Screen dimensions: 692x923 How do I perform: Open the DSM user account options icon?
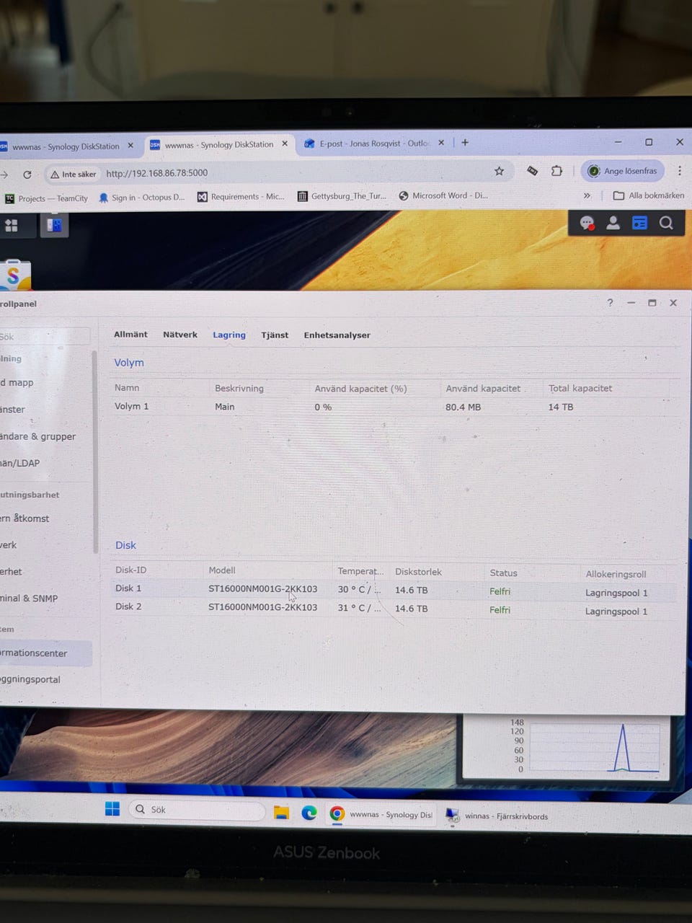coord(613,223)
